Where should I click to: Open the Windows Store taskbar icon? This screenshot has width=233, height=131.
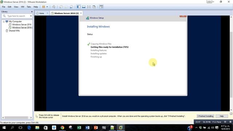pyautogui.click(x=46, y=128)
